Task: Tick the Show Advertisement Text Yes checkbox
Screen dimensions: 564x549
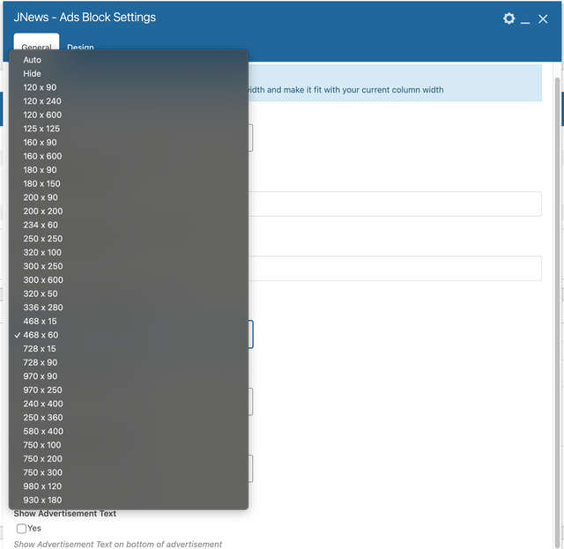Action: point(21,528)
